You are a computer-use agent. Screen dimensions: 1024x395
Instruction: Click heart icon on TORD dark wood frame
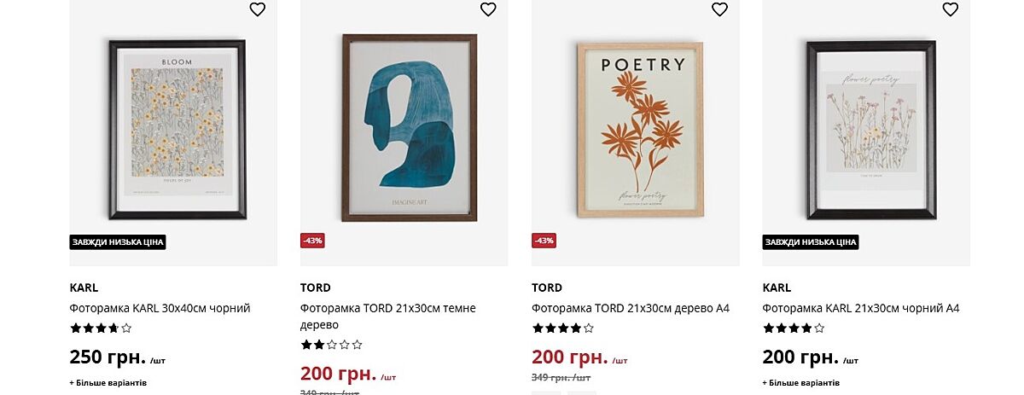point(488,9)
